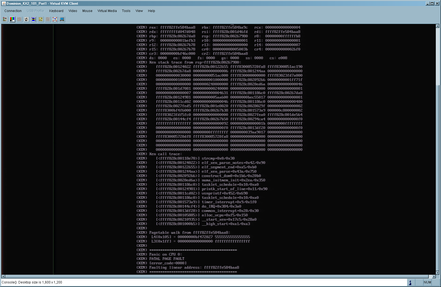Open the Tools menu
Image resolution: width=441 pixels, height=287 pixels.
pyautogui.click(x=126, y=11)
